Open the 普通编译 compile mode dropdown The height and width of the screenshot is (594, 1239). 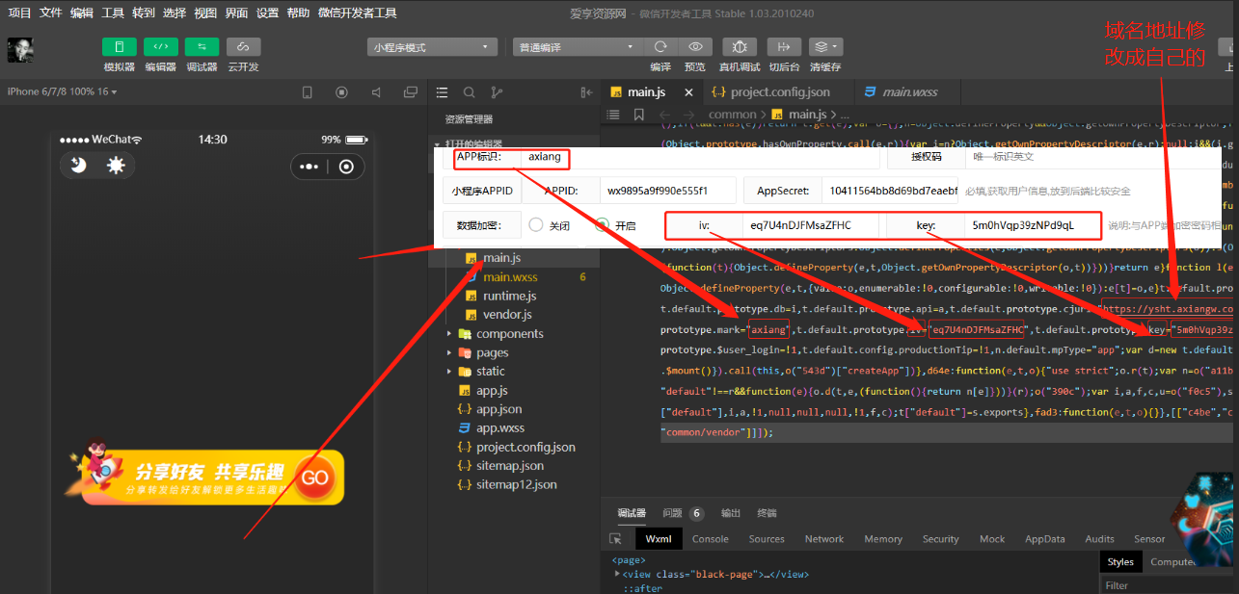click(x=577, y=47)
